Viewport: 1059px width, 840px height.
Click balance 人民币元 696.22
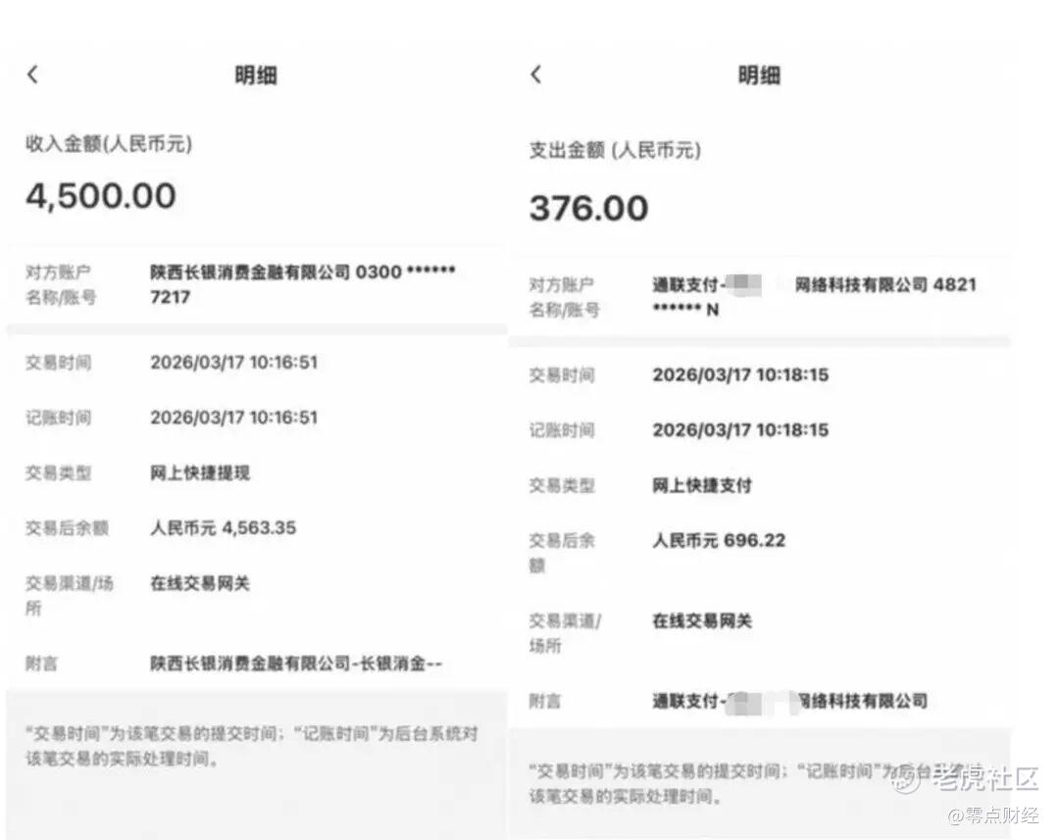coord(719,540)
